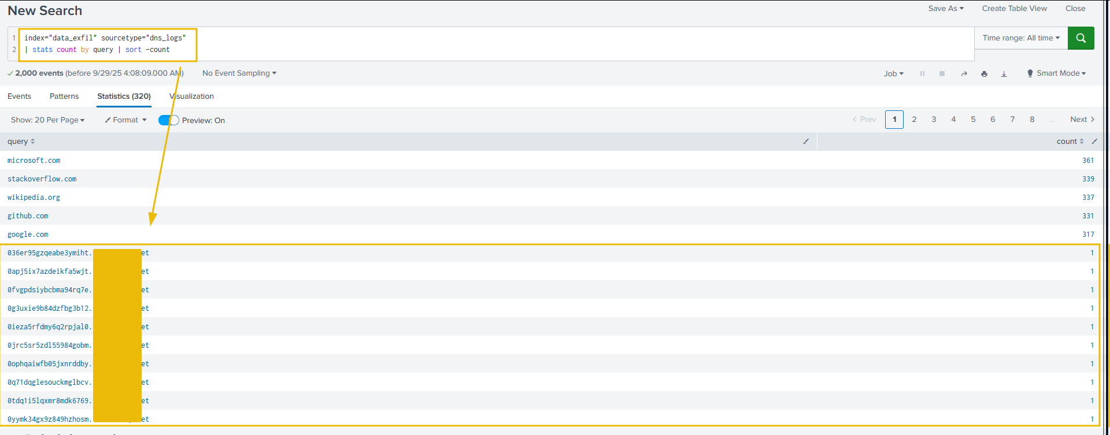Run the search with the green magnifier button
The height and width of the screenshot is (435, 1110).
point(1081,38)
